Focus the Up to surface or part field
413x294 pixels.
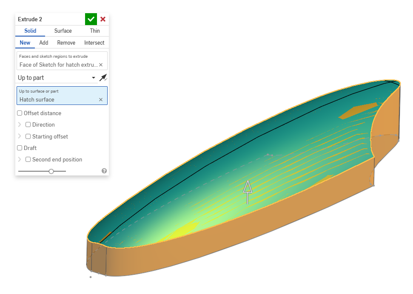(62, 96)
